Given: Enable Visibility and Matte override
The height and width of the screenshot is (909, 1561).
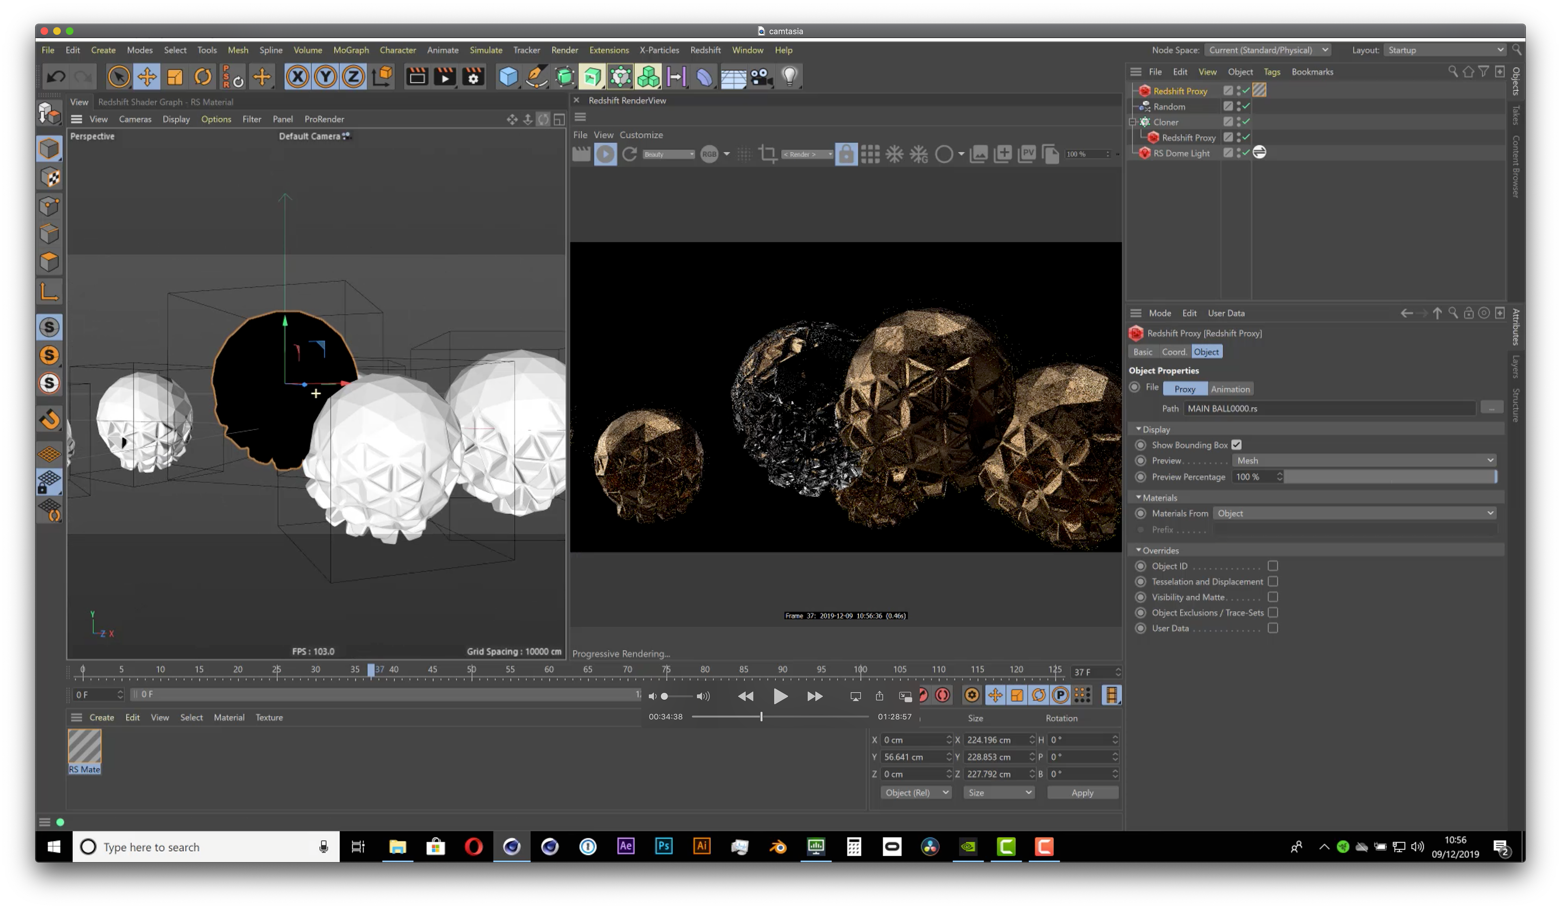Looking at the screenshot, I should (1272, 597).
